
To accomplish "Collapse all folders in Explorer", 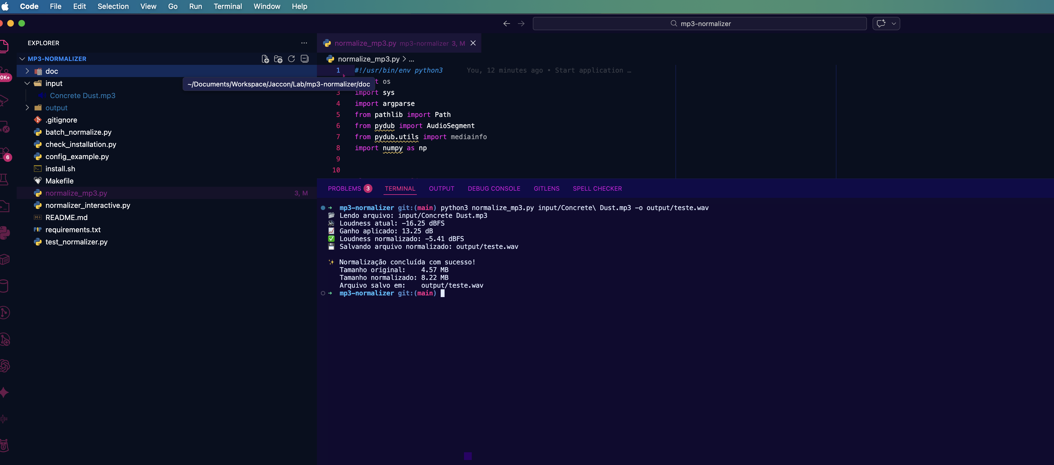I will click(304, 59).
